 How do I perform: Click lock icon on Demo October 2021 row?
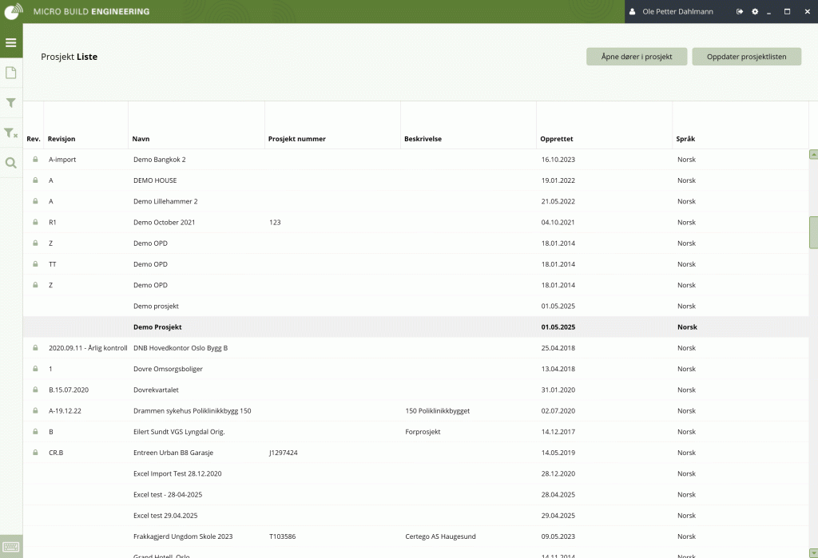(x=35, y=222)
